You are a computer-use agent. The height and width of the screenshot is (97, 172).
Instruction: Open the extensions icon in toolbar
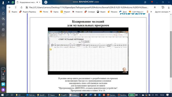163,7
